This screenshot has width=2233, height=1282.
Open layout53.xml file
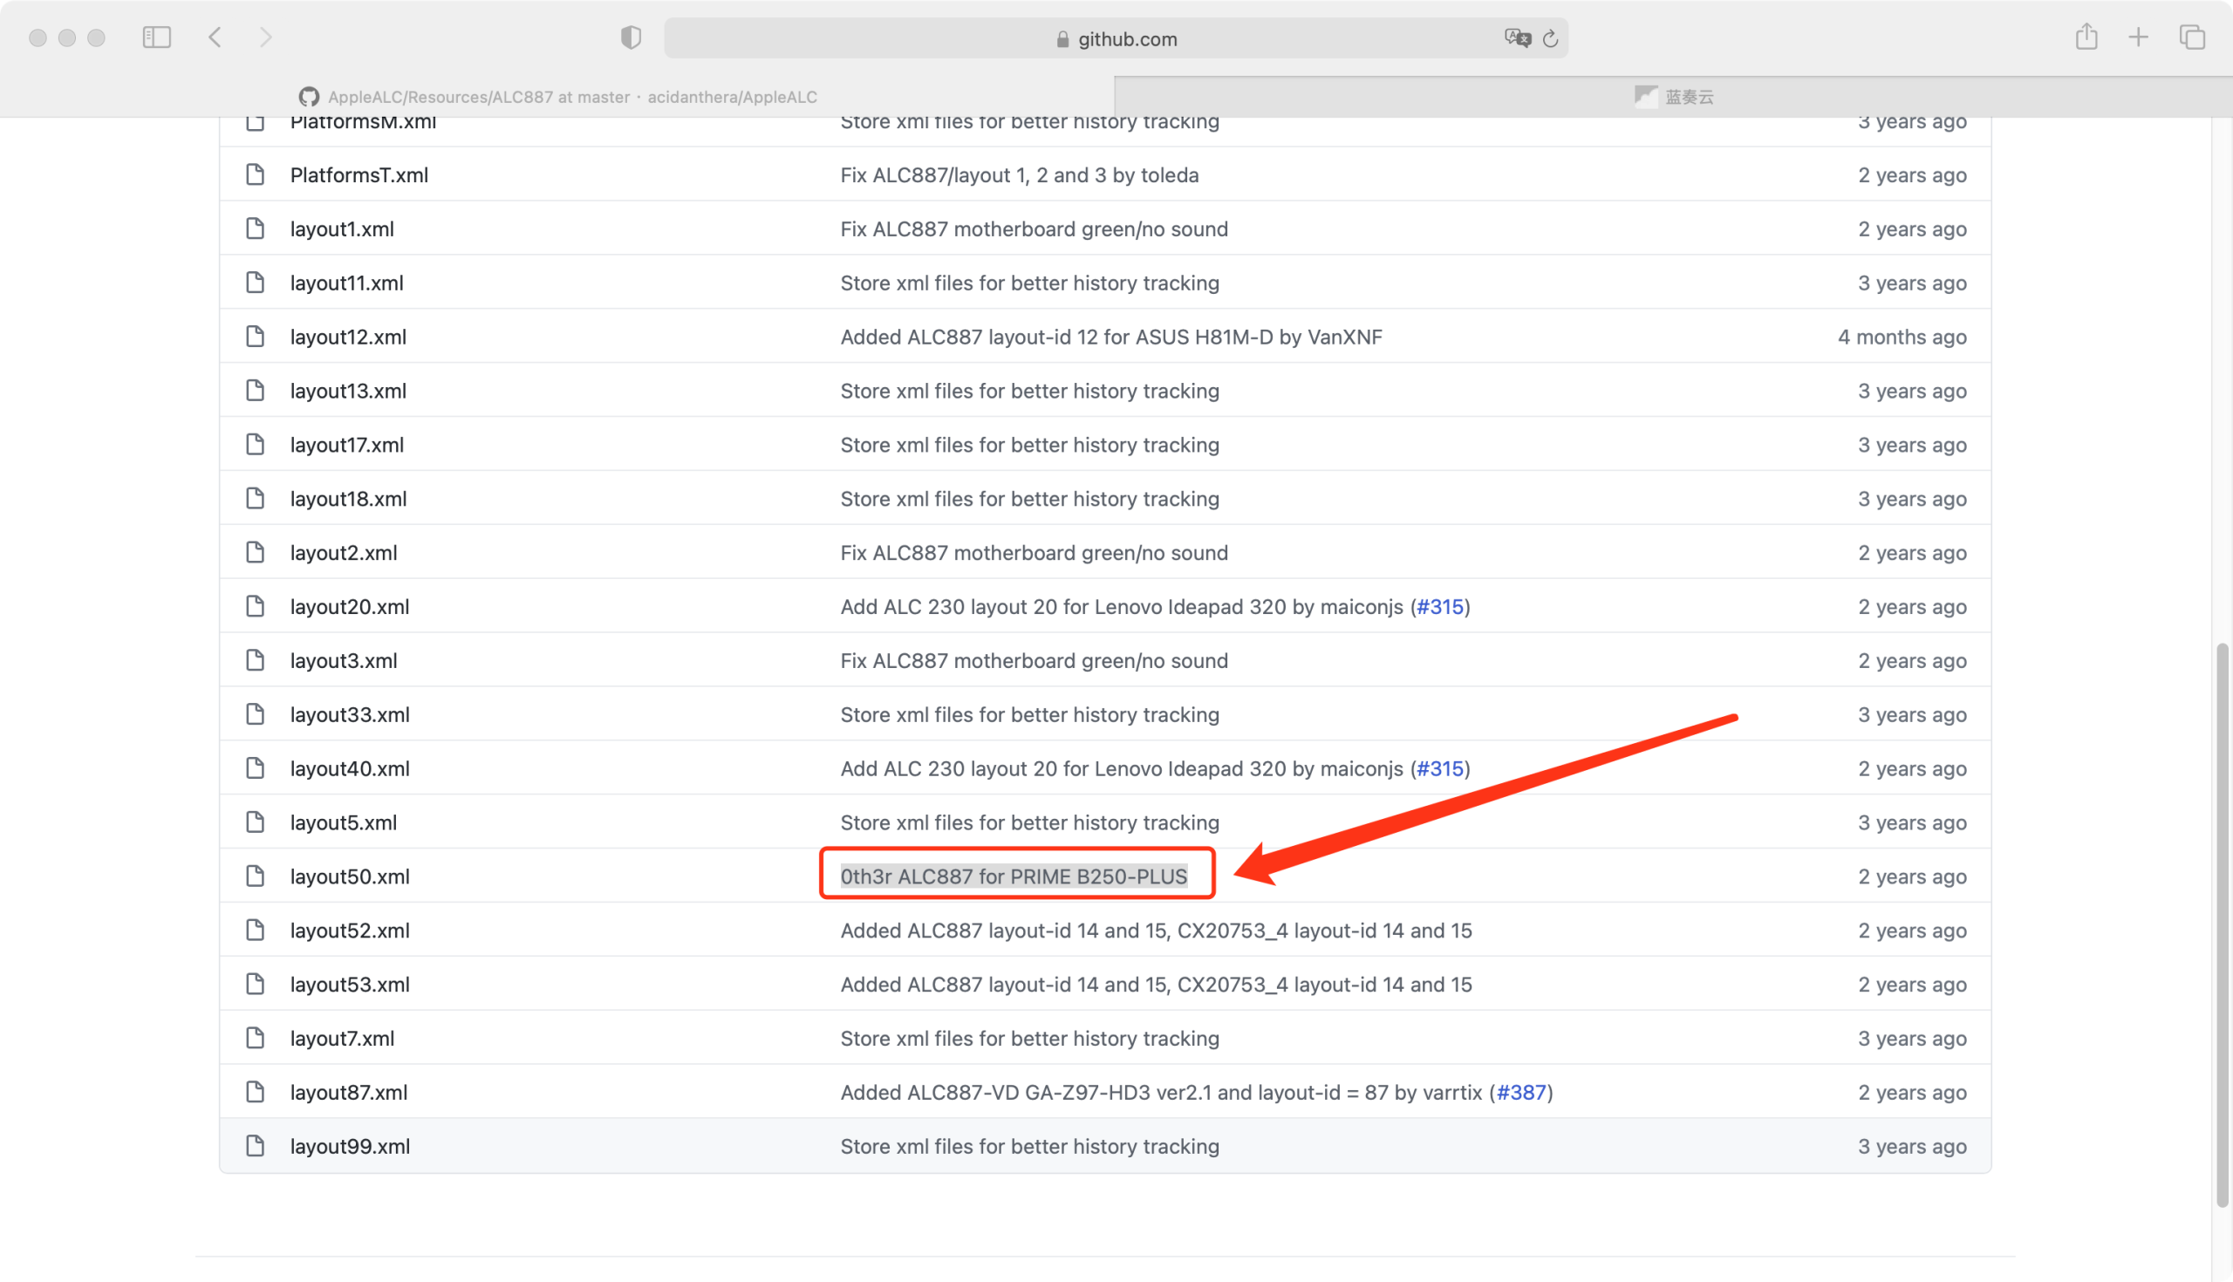point(351,985)
